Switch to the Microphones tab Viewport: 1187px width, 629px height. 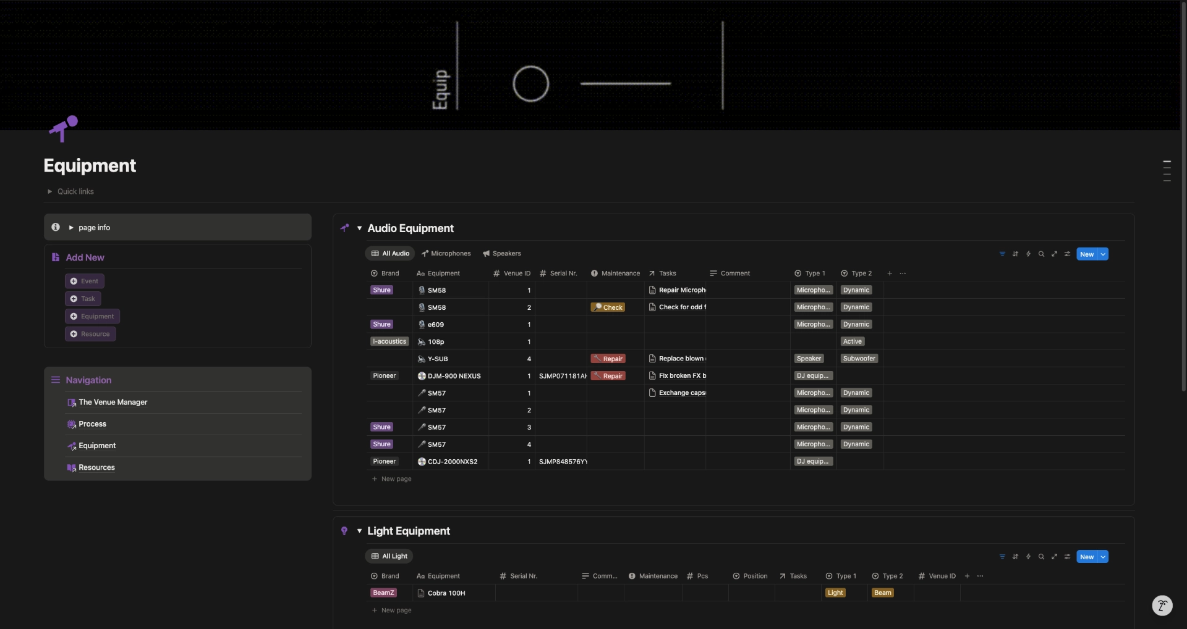point(446,254)
